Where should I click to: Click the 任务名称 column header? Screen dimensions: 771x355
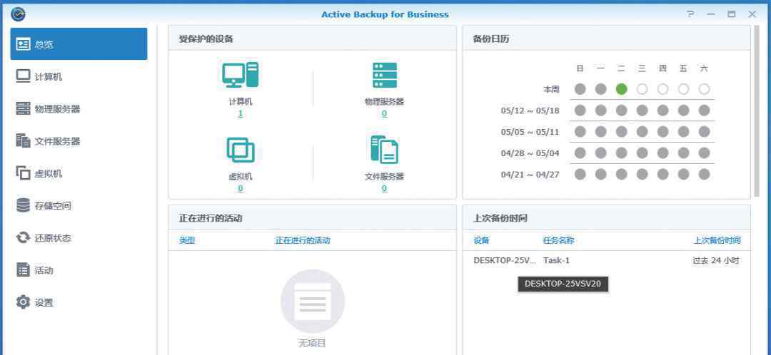pos(558,240)
